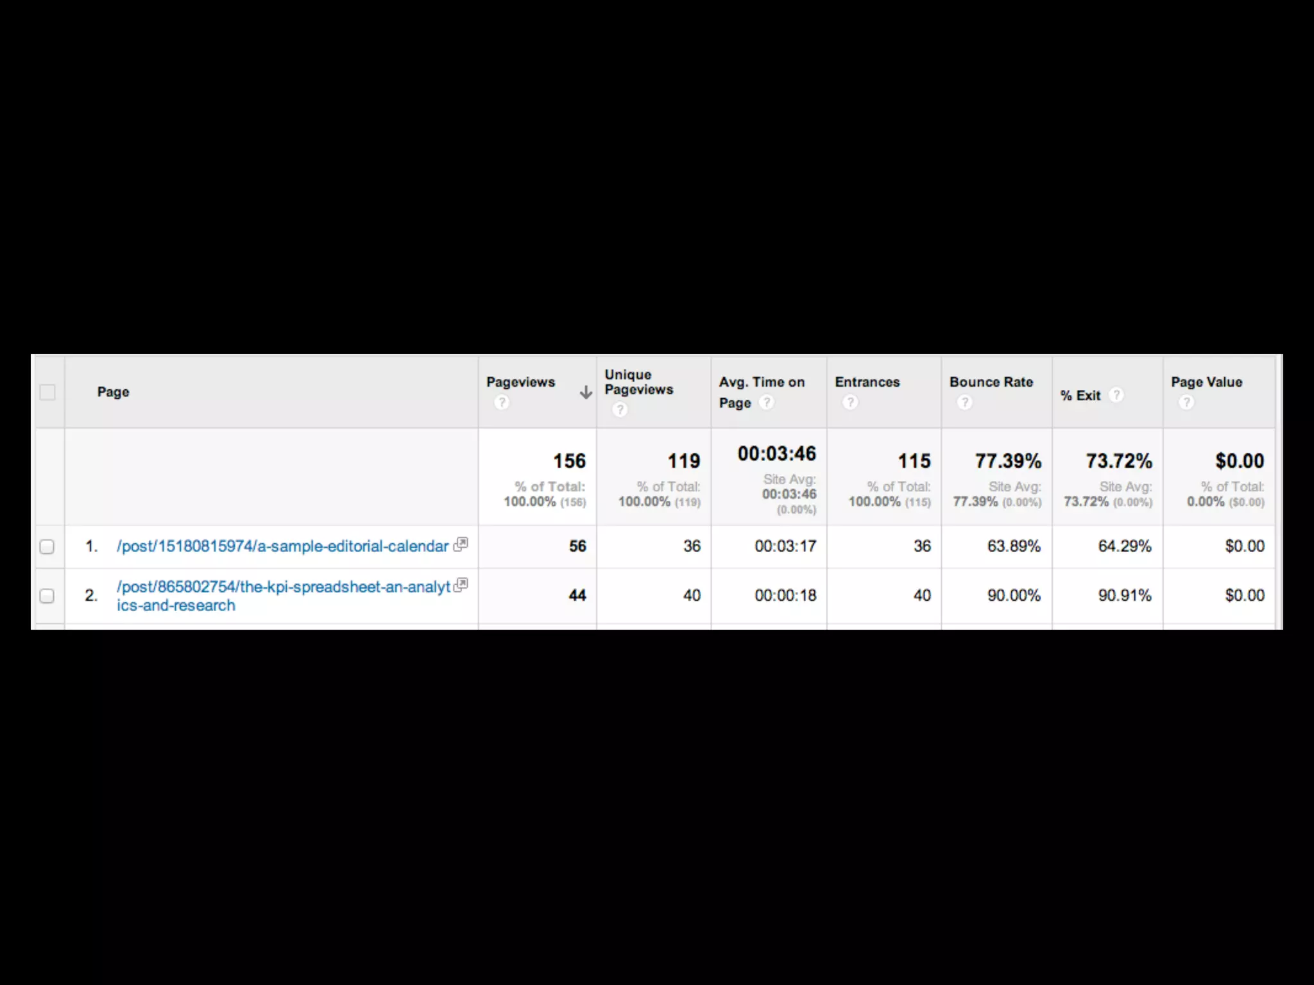Sort by Avg. Time on Page header
Screen dimensions: 1314x985
762,392
